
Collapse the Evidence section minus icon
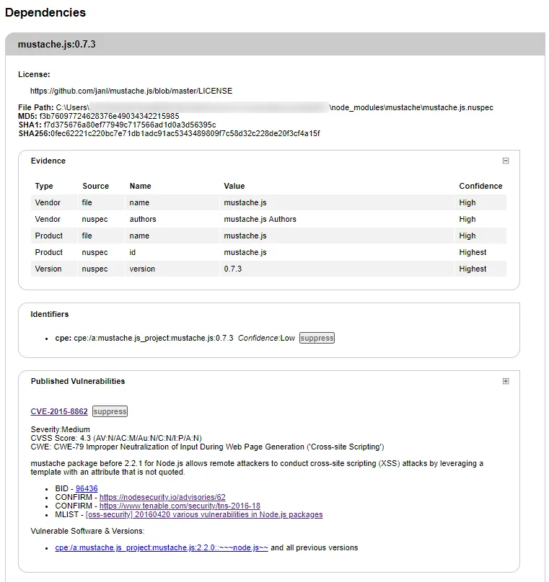[x=506, y=161]
